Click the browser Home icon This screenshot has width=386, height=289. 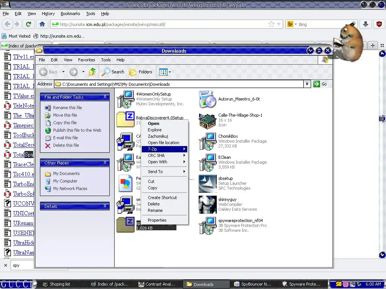tap(42, 24)
